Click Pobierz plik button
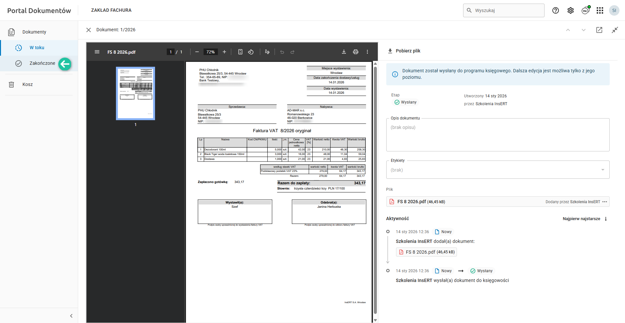625x323 pixels. click(404, 51)
